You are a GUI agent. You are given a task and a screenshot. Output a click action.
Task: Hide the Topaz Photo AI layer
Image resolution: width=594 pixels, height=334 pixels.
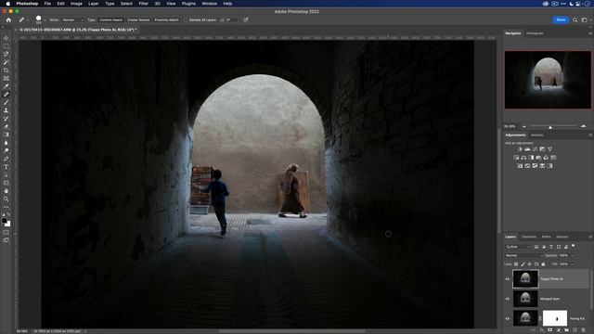508,279
